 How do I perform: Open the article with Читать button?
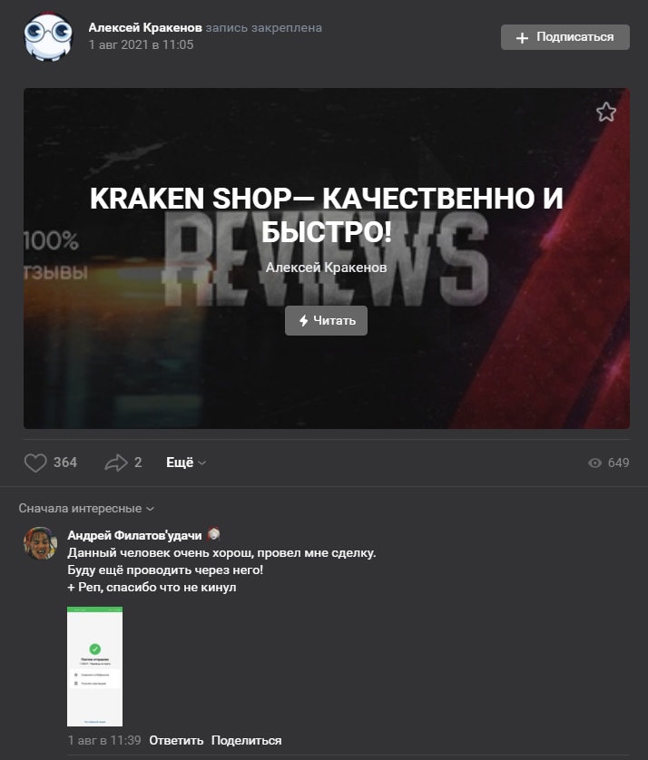[326, 320]
